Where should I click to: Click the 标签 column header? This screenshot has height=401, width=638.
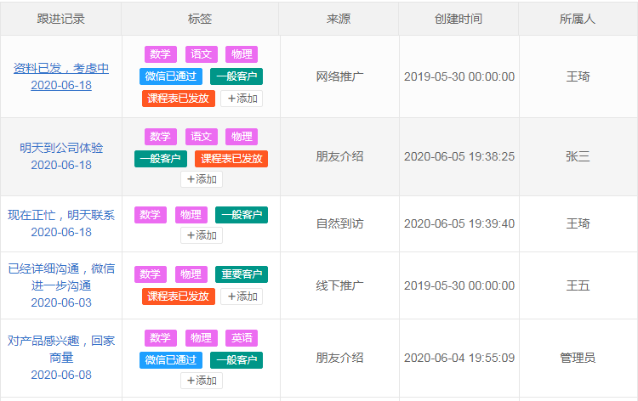point(200,19)
